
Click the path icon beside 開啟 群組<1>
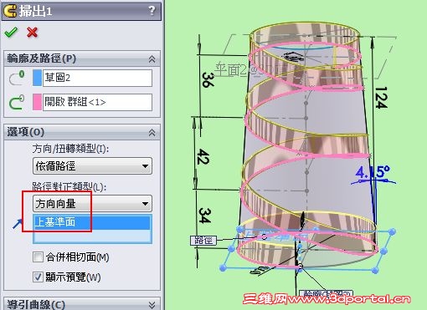point(17,102)
